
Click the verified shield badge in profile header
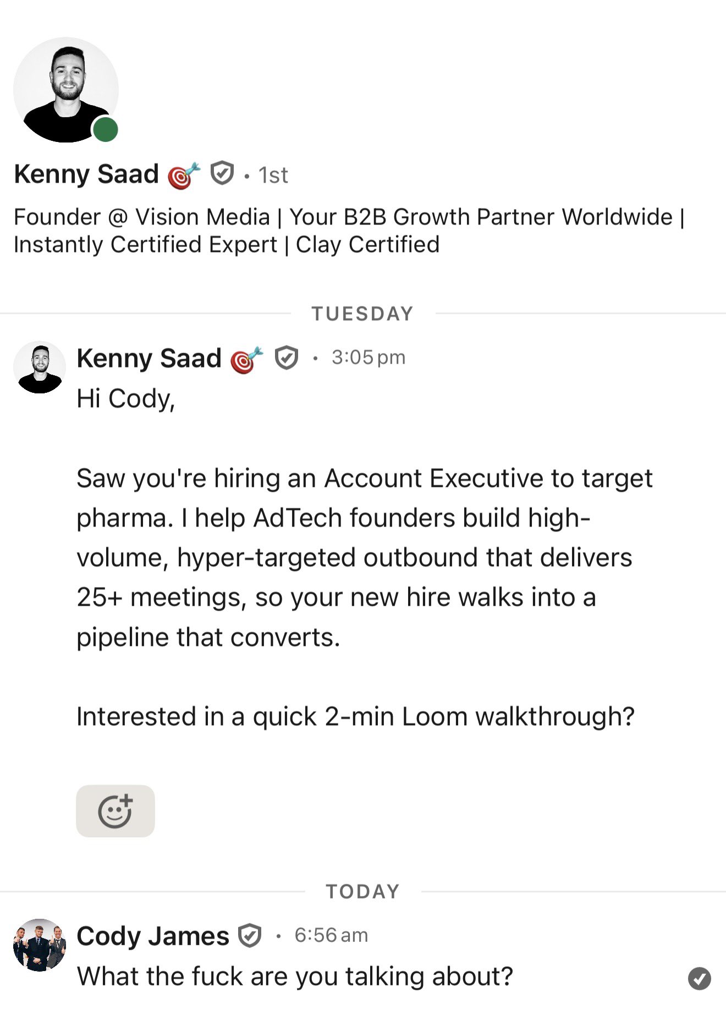point(222,174)
